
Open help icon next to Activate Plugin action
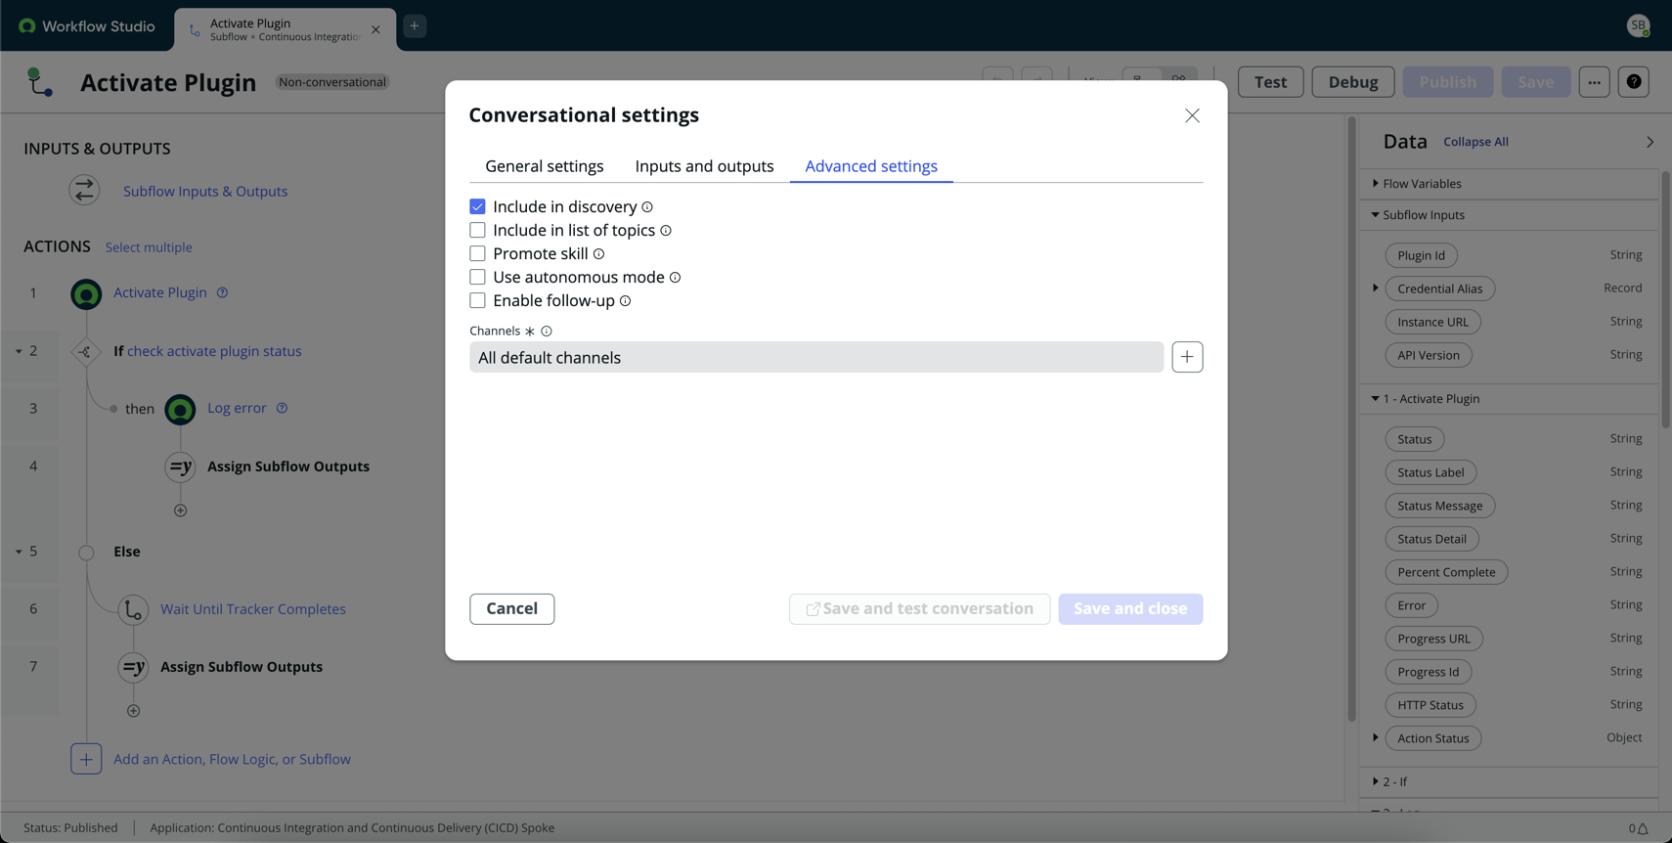(222, 292)
